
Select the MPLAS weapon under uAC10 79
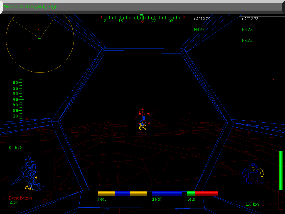tap(199, 30)
